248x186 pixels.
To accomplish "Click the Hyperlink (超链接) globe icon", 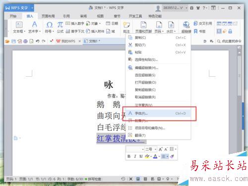I will click(186, 25).
